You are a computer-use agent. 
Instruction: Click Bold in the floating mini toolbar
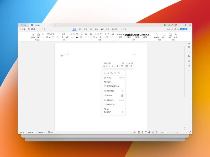click(104, 66)
